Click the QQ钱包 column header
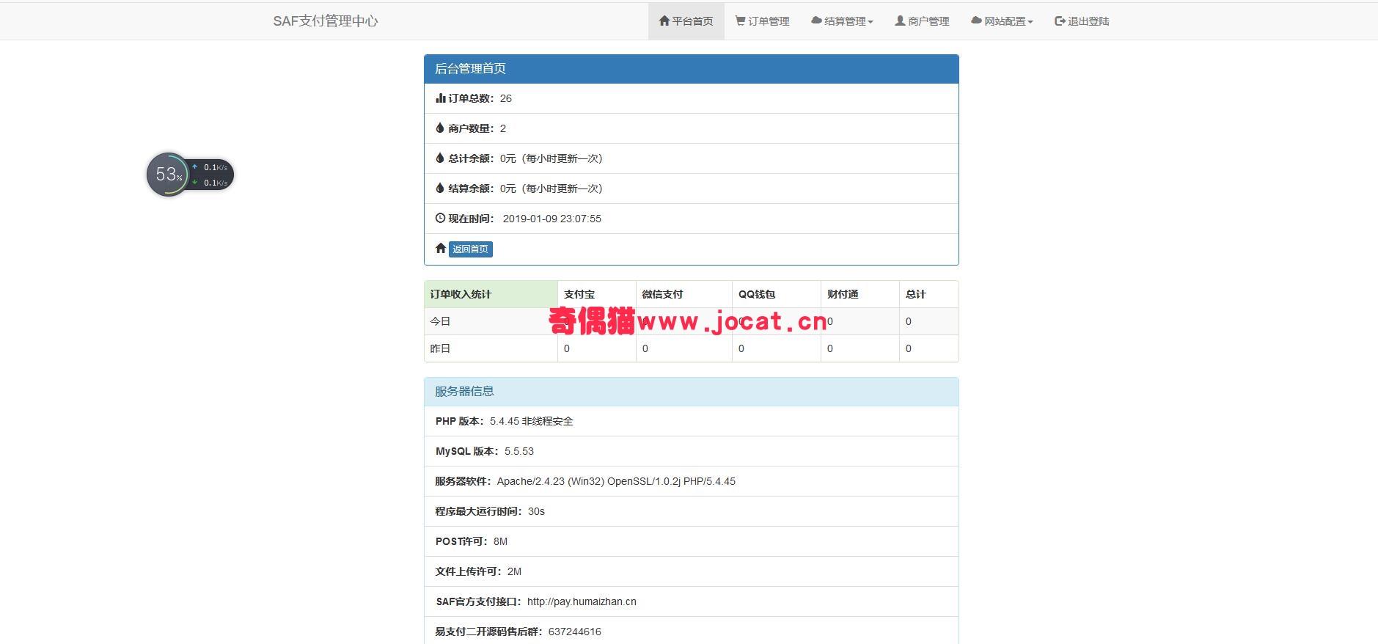 coord(777,294)
